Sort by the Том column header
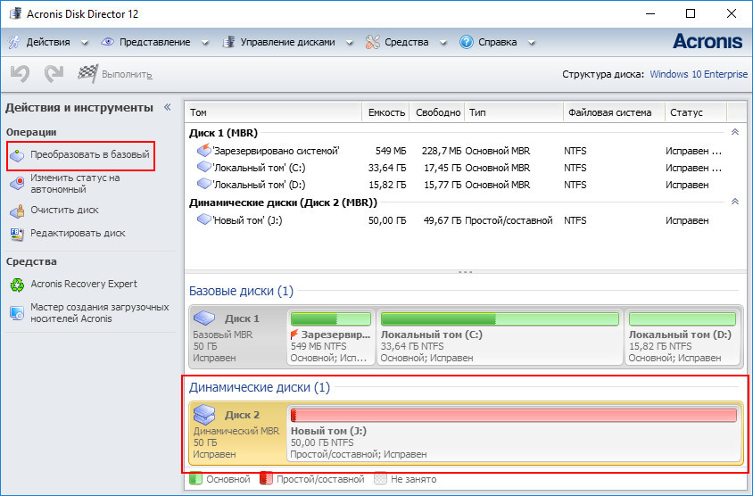753x496 pixels. click(273, 112)
